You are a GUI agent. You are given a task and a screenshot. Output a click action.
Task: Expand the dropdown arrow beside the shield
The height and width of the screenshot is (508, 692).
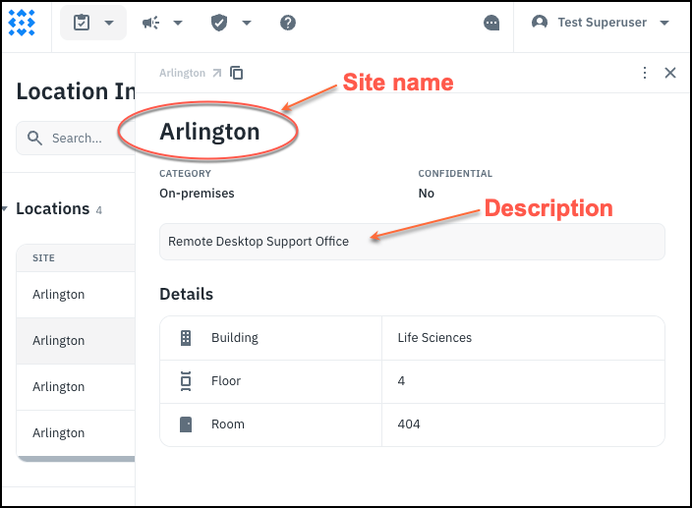(x=247, y=23)
